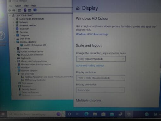Expand the Audio inputs and outputs node
Viewport: 161px width, 121px height.
[14, 19]
